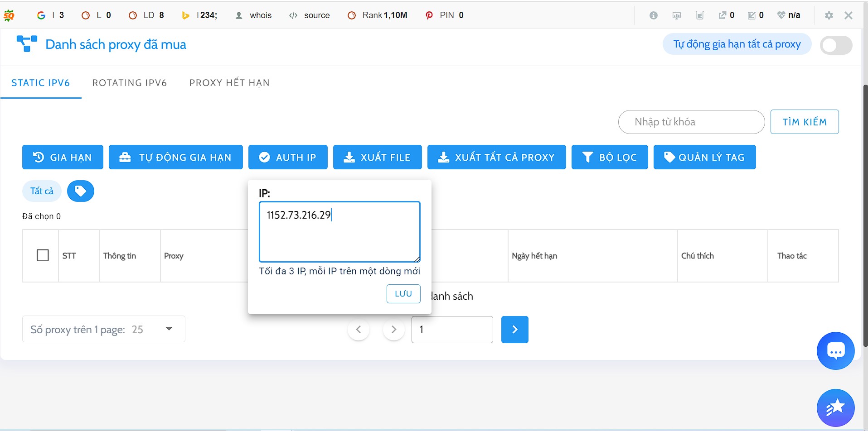Viewport: 868px width, 431px height.
Task: Click the Rank 1,10M parameter
Action: point(378,15)
